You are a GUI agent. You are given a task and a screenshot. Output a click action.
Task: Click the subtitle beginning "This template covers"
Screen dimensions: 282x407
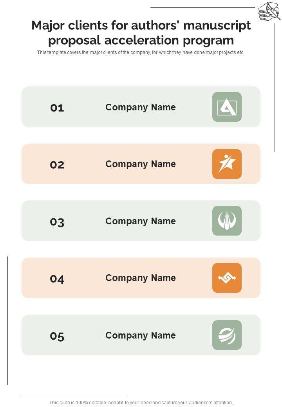click(141, 52)
